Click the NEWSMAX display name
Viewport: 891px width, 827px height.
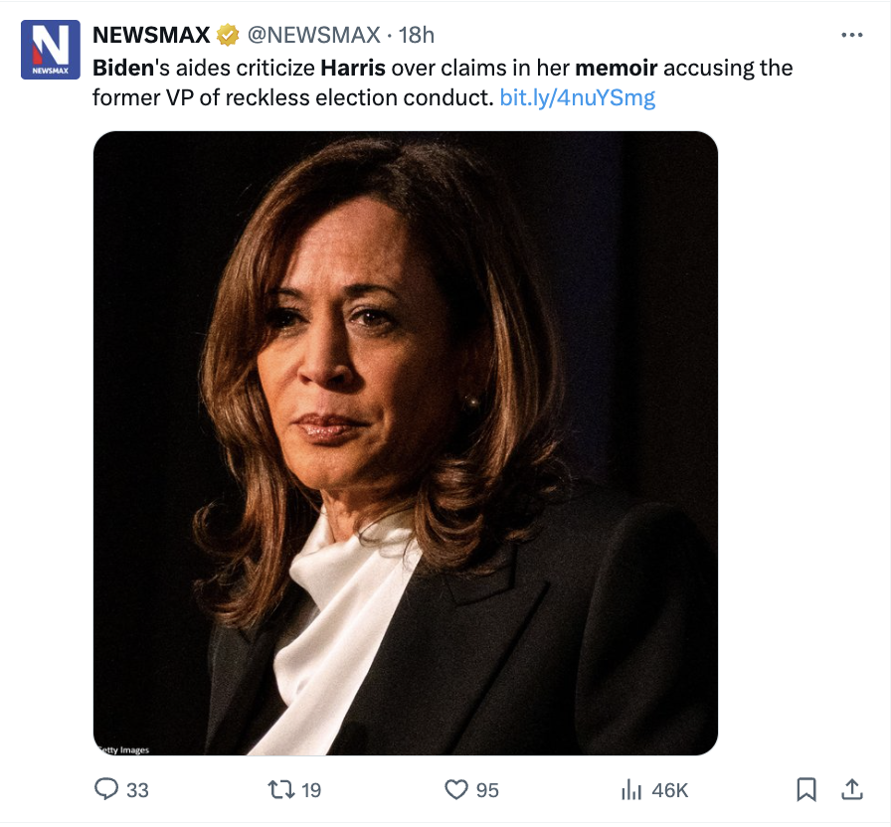tap(151, 35)
